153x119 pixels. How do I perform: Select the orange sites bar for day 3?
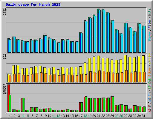click(x=19, y=78)
